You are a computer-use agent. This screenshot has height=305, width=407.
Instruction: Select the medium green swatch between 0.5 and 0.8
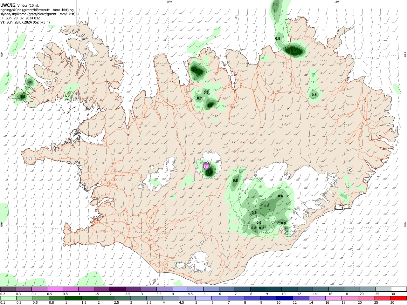click(41, 298)
